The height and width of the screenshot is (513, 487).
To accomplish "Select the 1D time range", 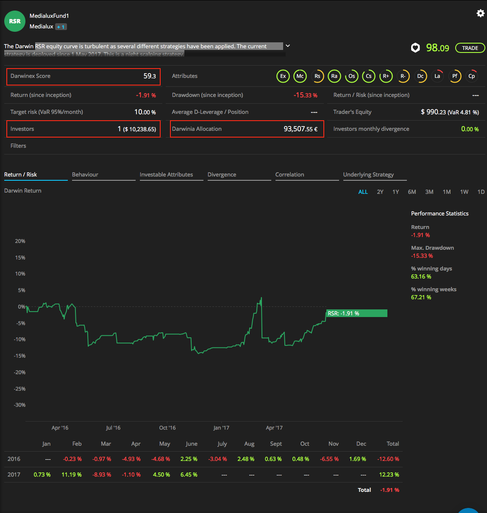I will 481,192.
